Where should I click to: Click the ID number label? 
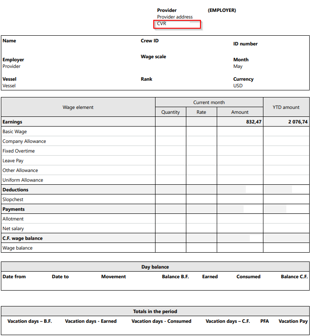(245, 44)
